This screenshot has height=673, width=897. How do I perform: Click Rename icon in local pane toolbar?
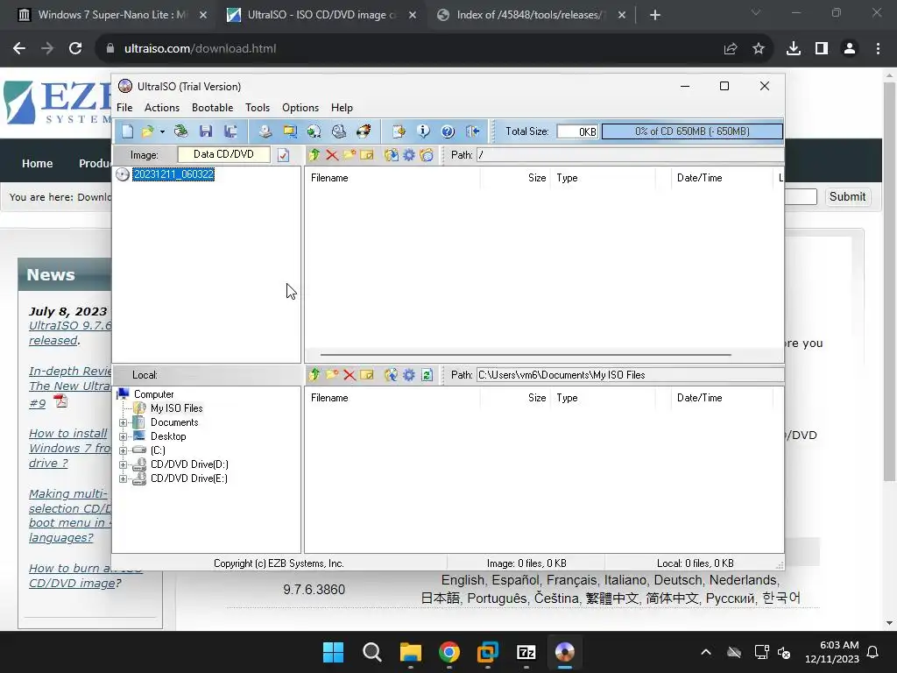click(x=367, y=375)
